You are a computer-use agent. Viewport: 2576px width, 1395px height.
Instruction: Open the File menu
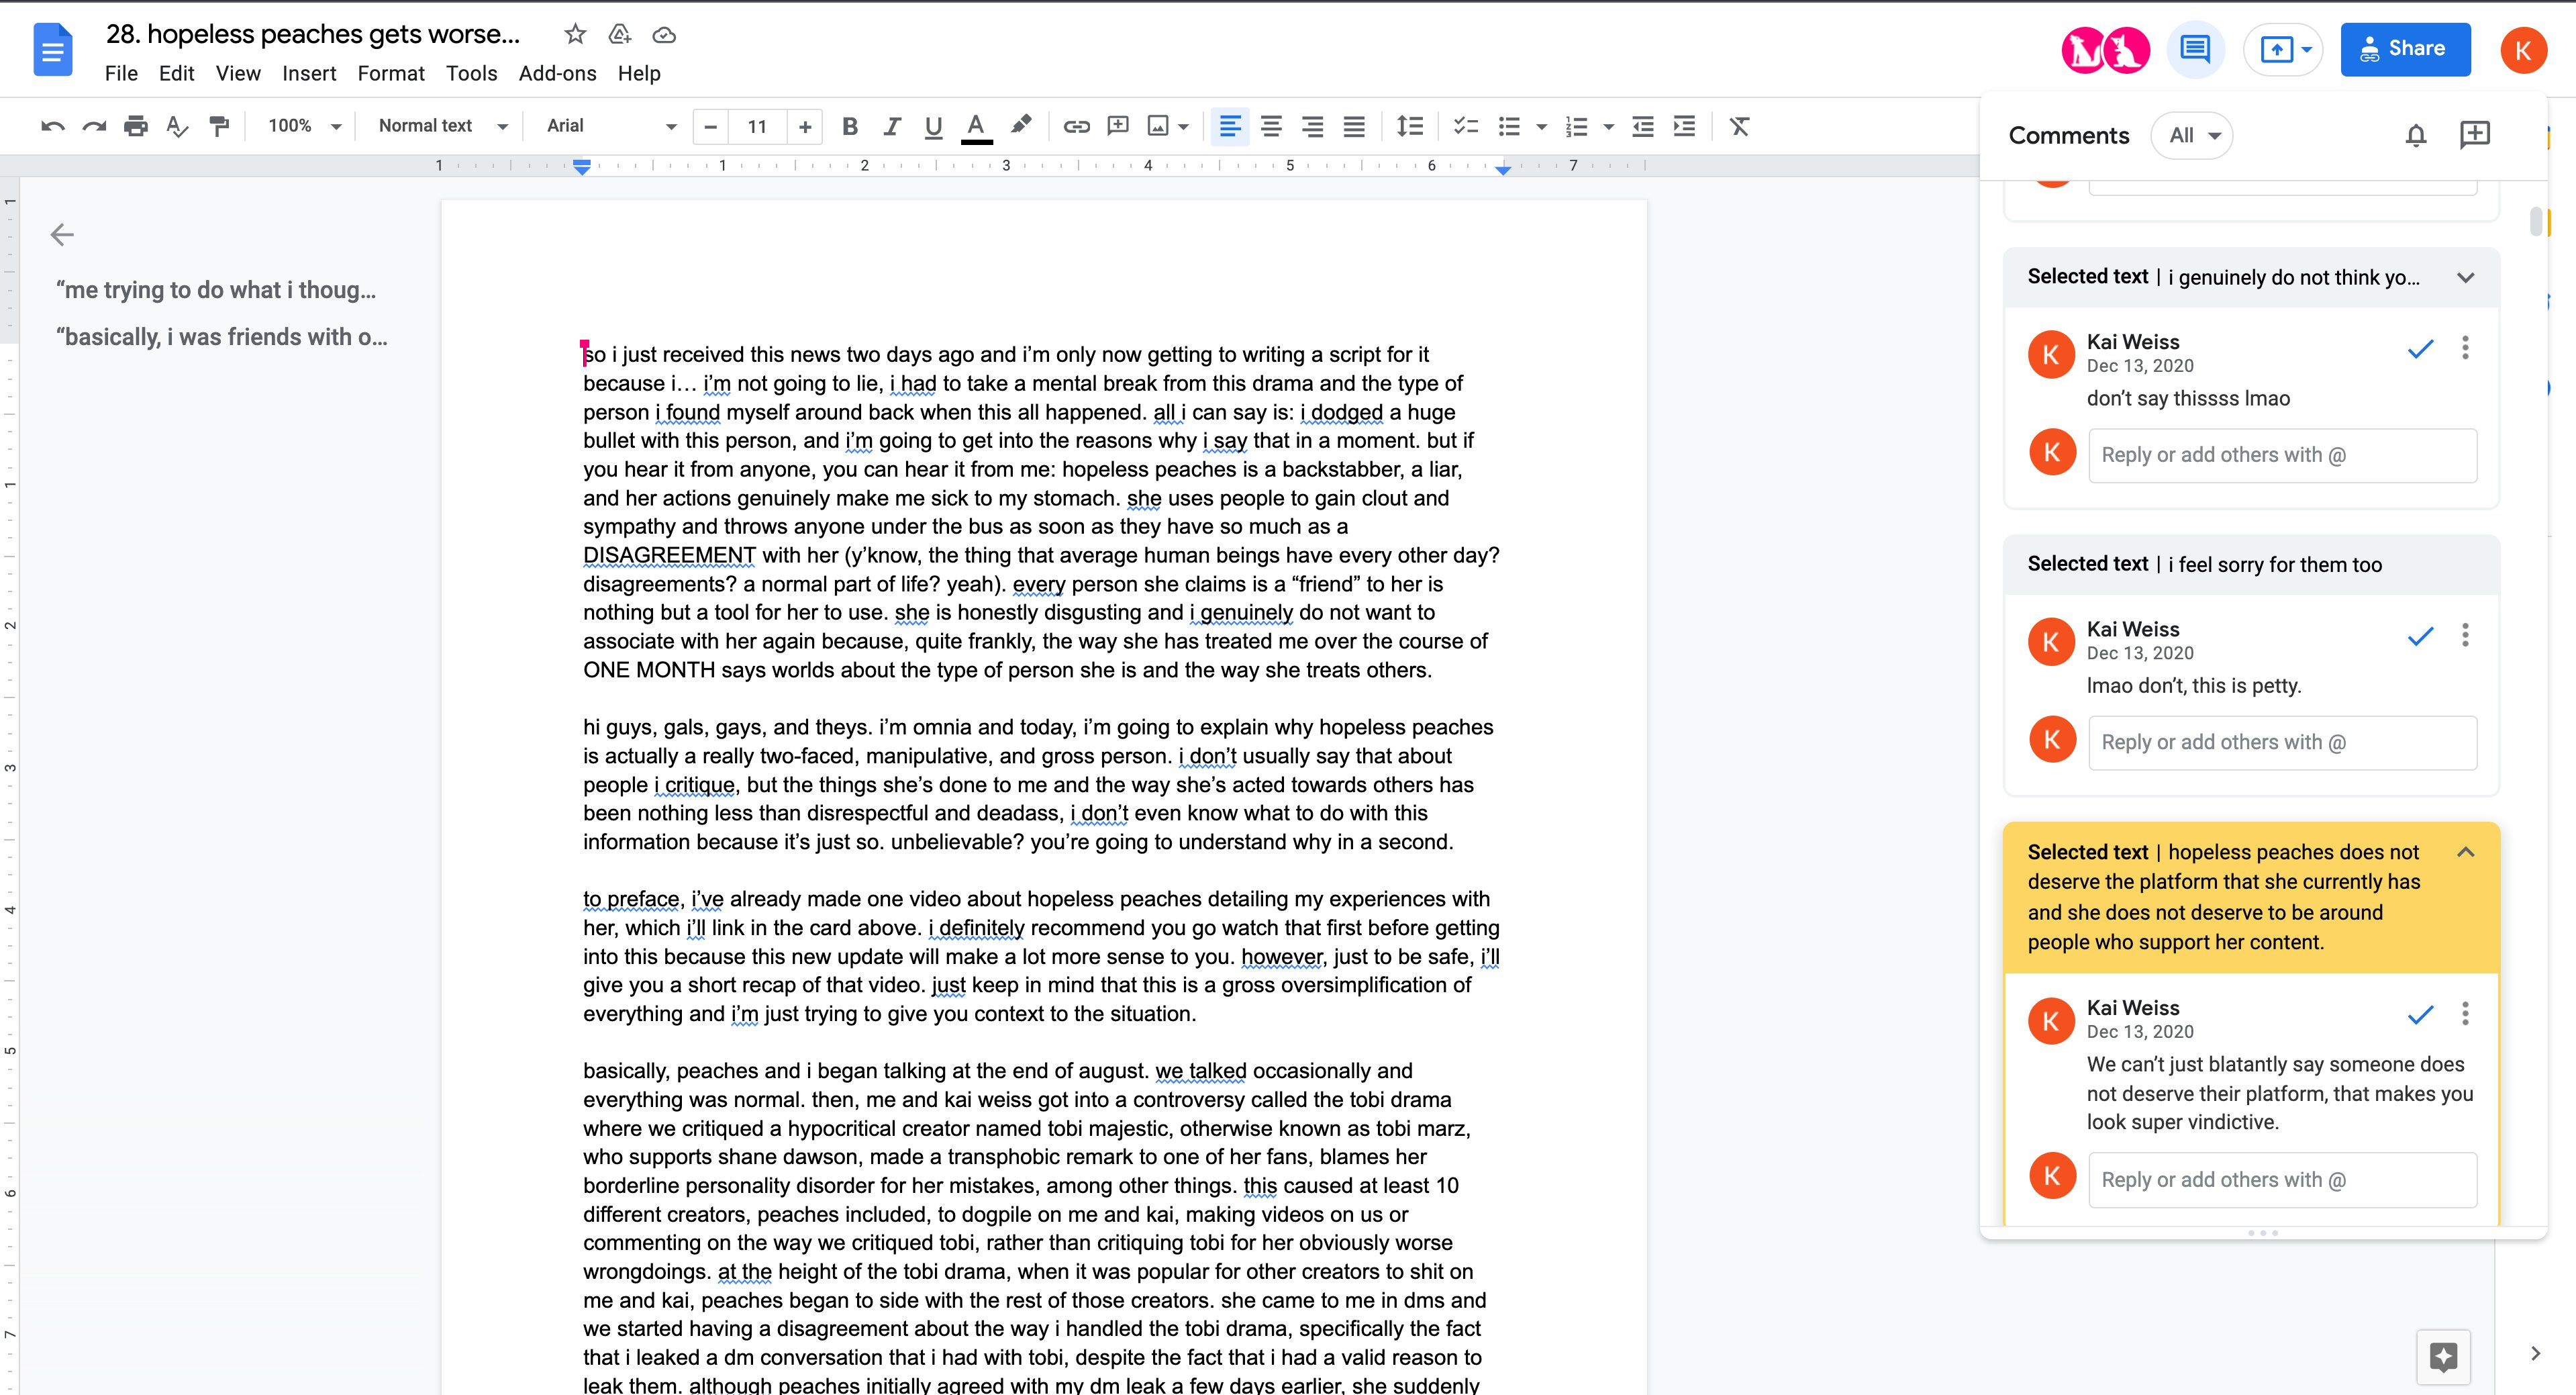coord(121,73)
